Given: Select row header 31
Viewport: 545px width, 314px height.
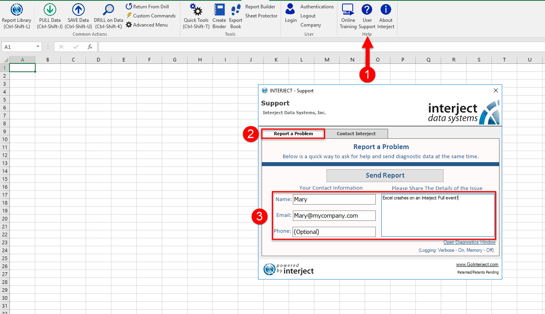Looking at the screenshot, I should click(5, 306).
